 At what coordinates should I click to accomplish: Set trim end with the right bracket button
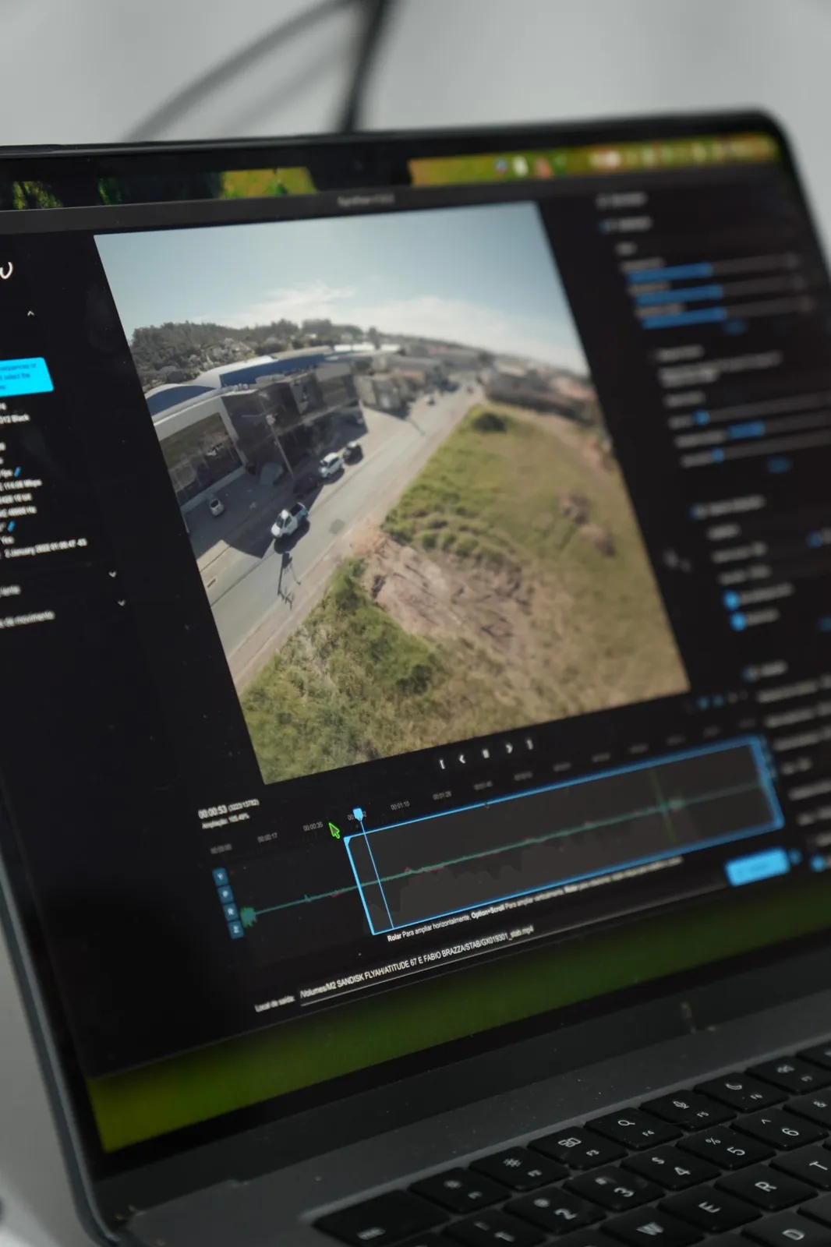point(530,744)
